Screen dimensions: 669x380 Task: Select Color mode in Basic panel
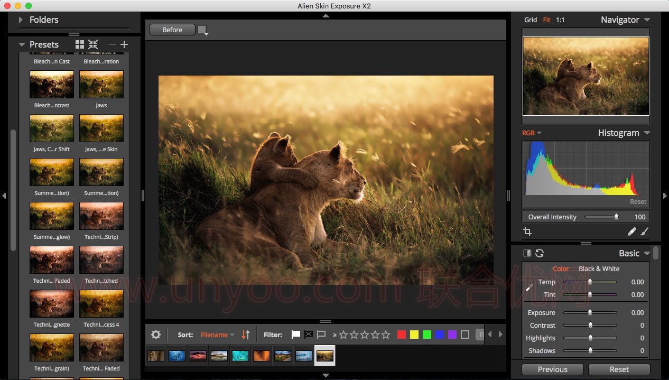tap(561, 269)
